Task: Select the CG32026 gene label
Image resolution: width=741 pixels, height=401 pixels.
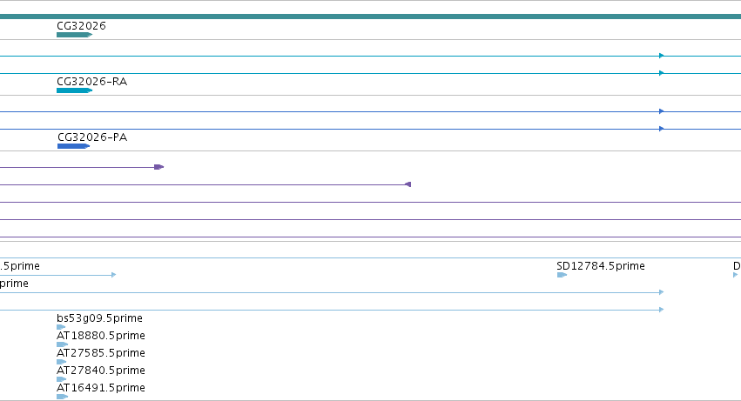Action: coord(81,25)
